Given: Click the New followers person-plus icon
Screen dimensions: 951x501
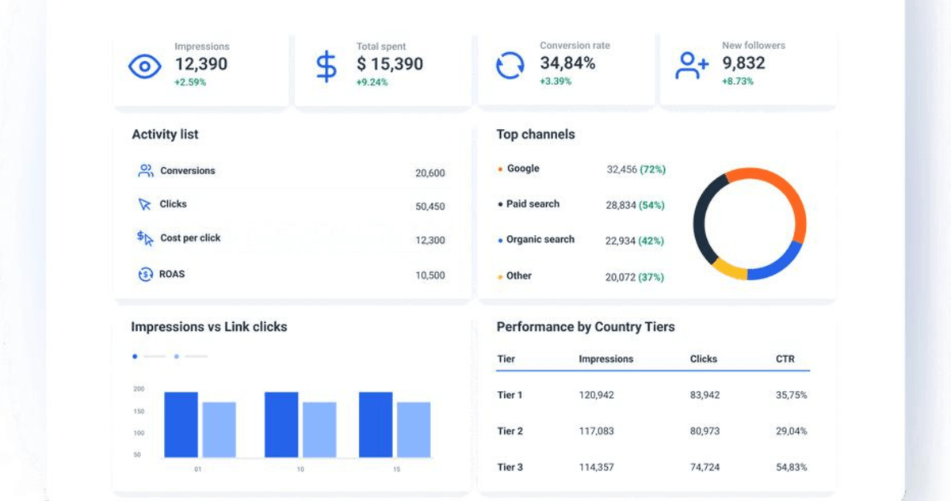Looking at the screenshot, I should [691, 66].
